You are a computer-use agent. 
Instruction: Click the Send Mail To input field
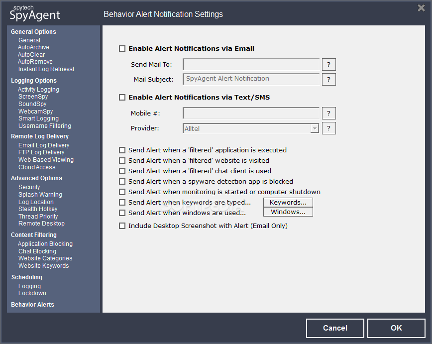(x=251, y=65)
